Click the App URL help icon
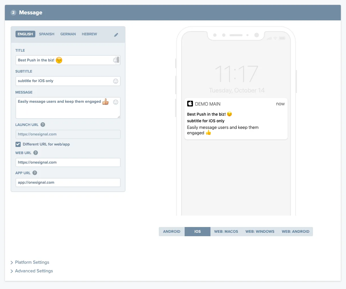Screen dimensions: 346x289 click(34, 173)
